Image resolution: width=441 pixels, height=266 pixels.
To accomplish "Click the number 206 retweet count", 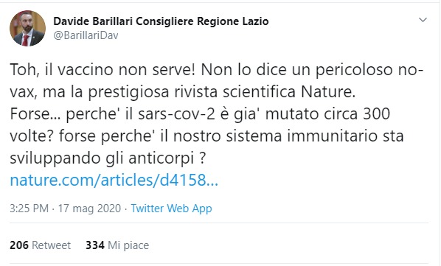I will click(x=19, y=245).
